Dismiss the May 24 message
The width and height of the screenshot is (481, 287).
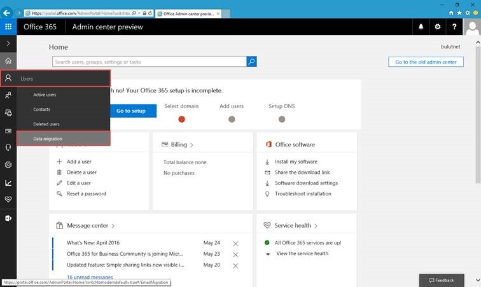235,244
